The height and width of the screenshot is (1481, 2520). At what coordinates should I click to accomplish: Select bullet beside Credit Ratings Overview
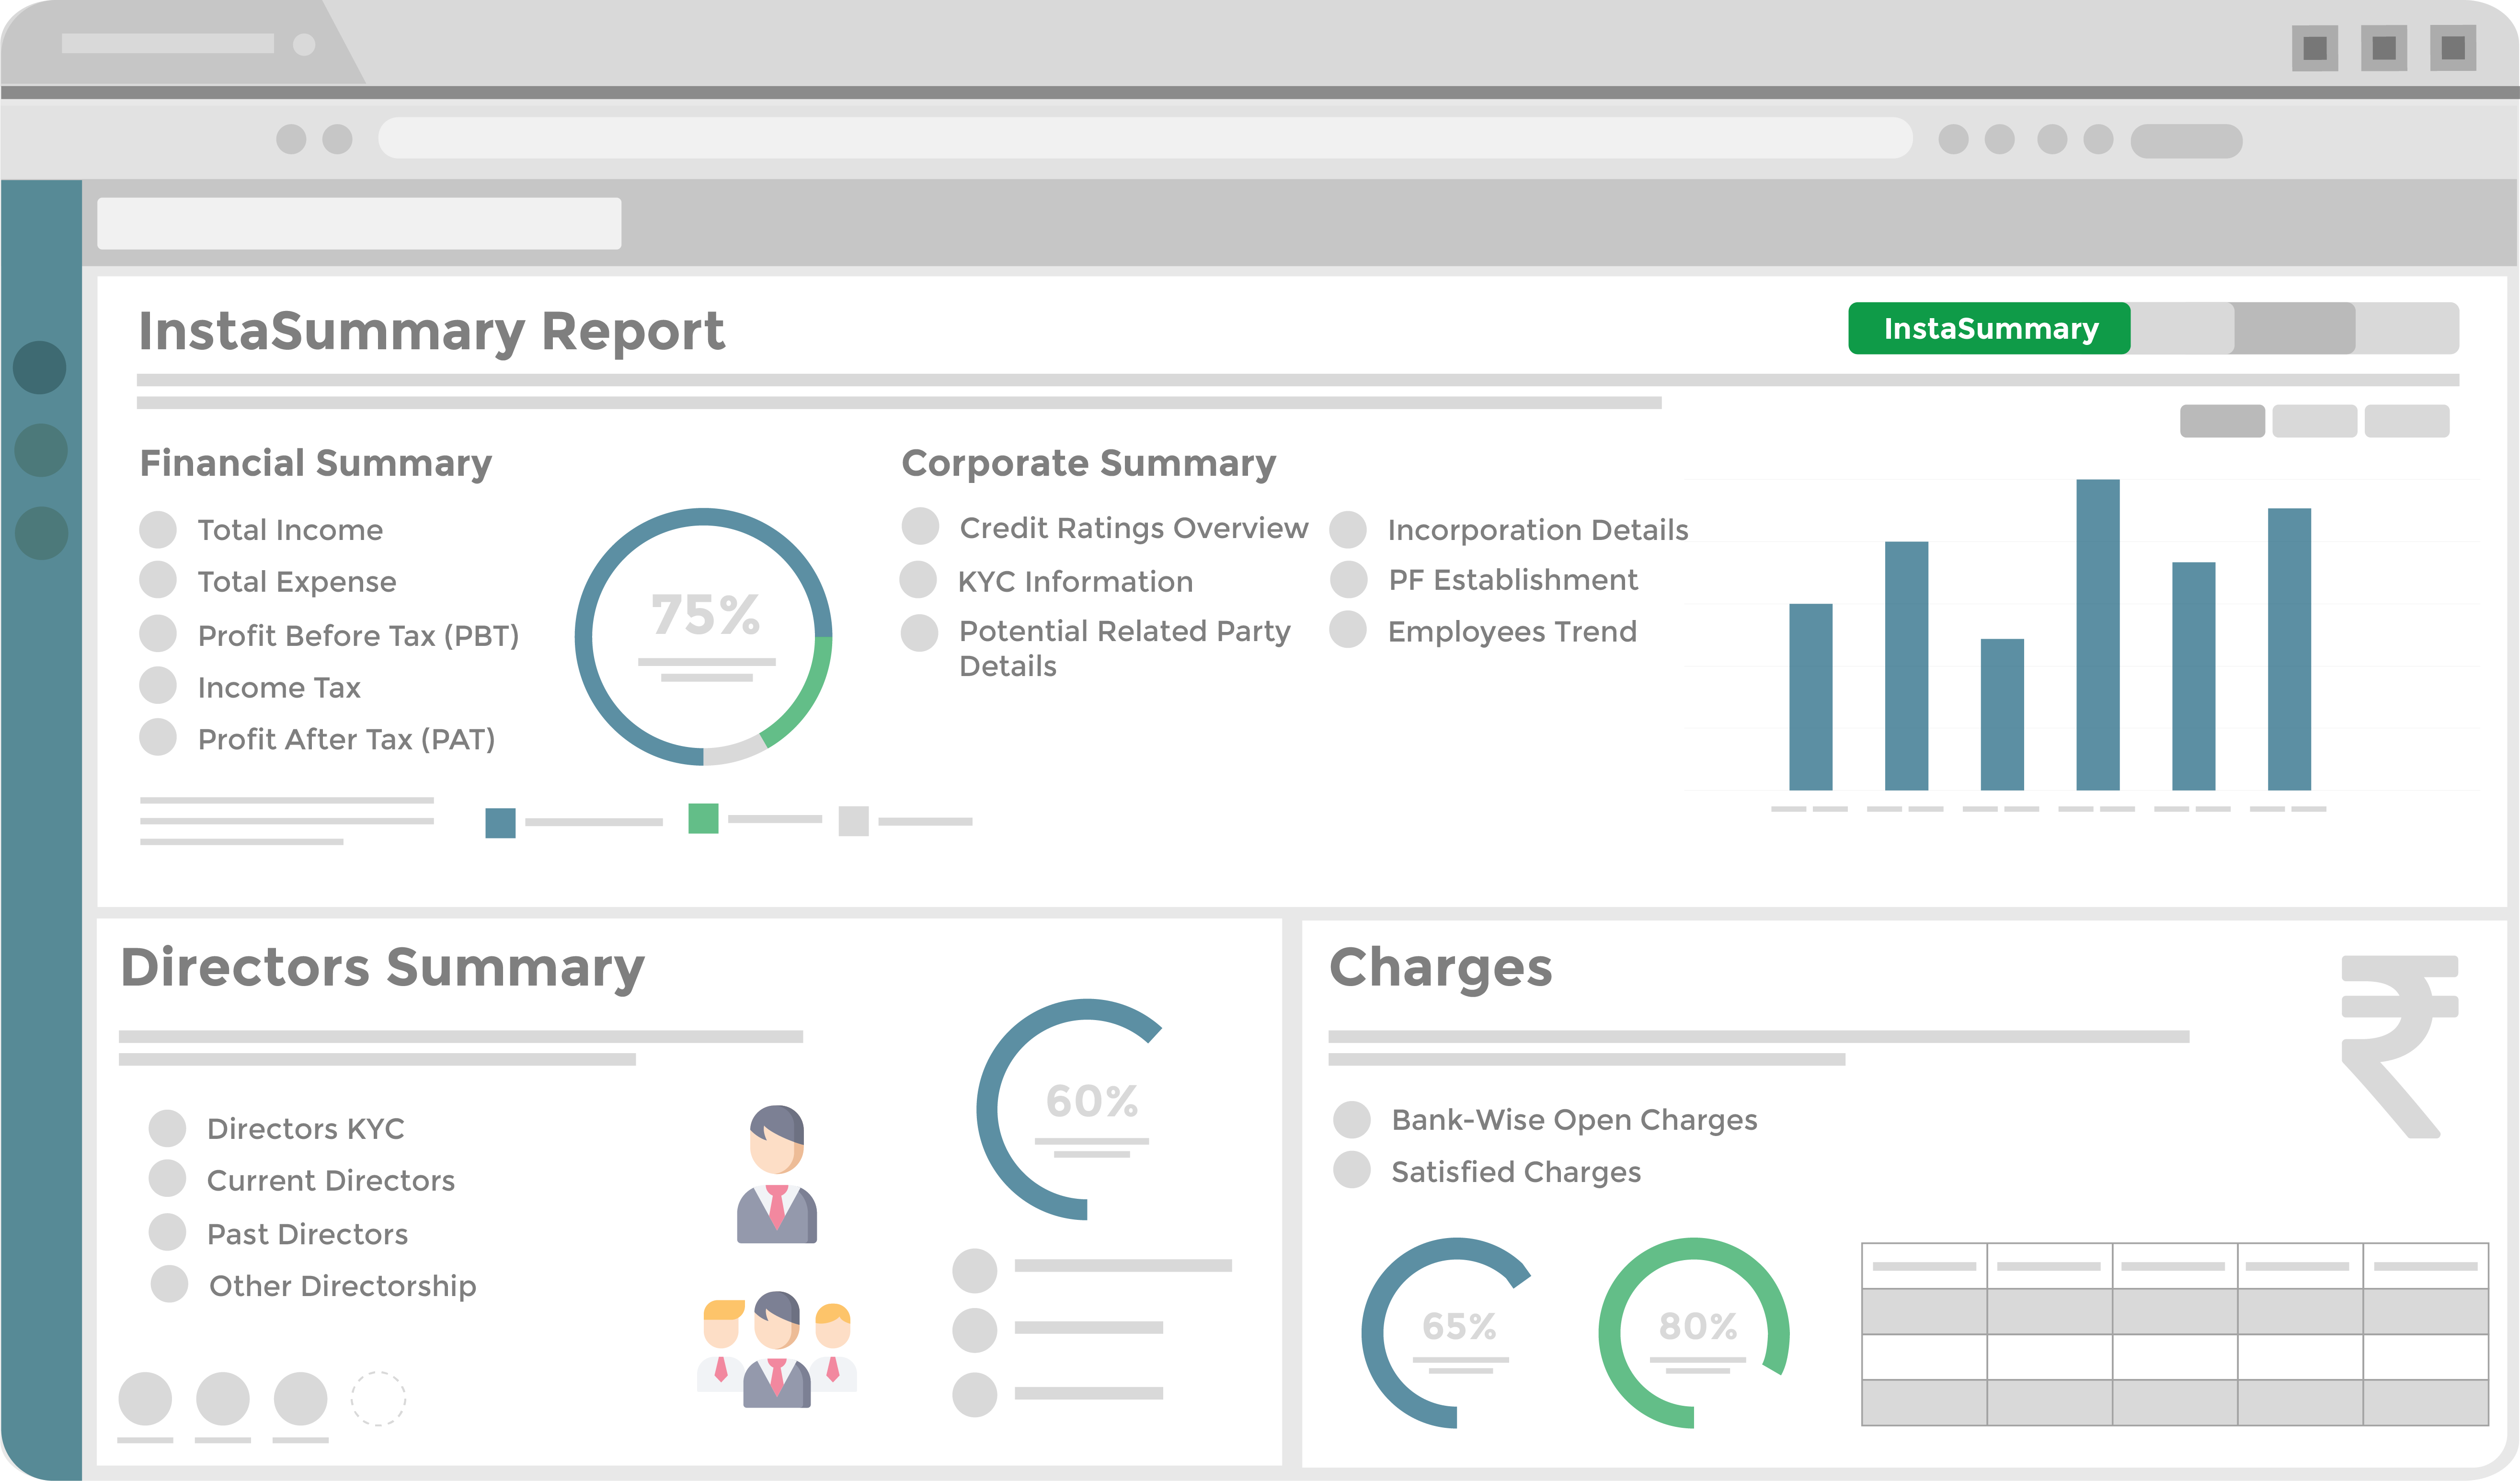(920, 526)
